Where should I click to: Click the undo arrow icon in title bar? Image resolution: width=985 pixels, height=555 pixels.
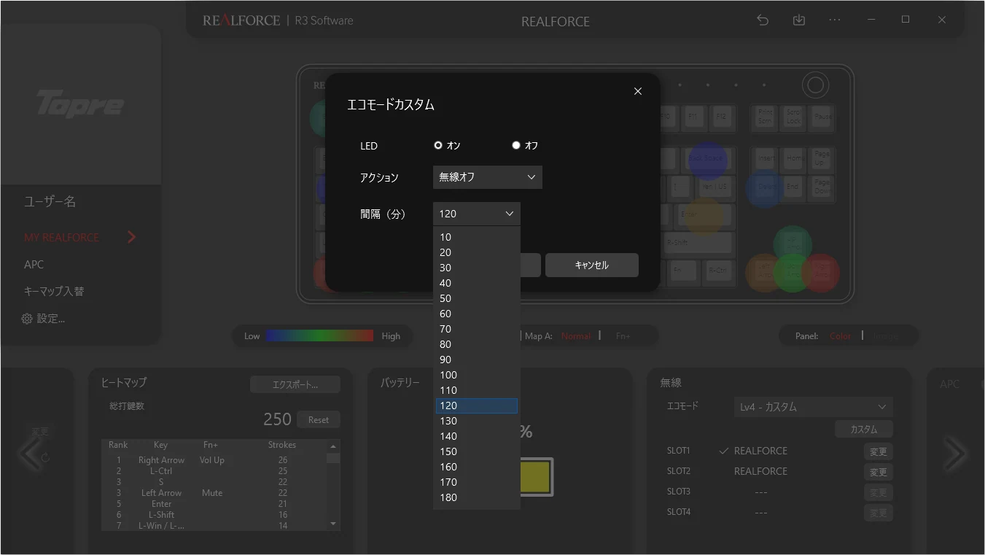tap(763, 20)
